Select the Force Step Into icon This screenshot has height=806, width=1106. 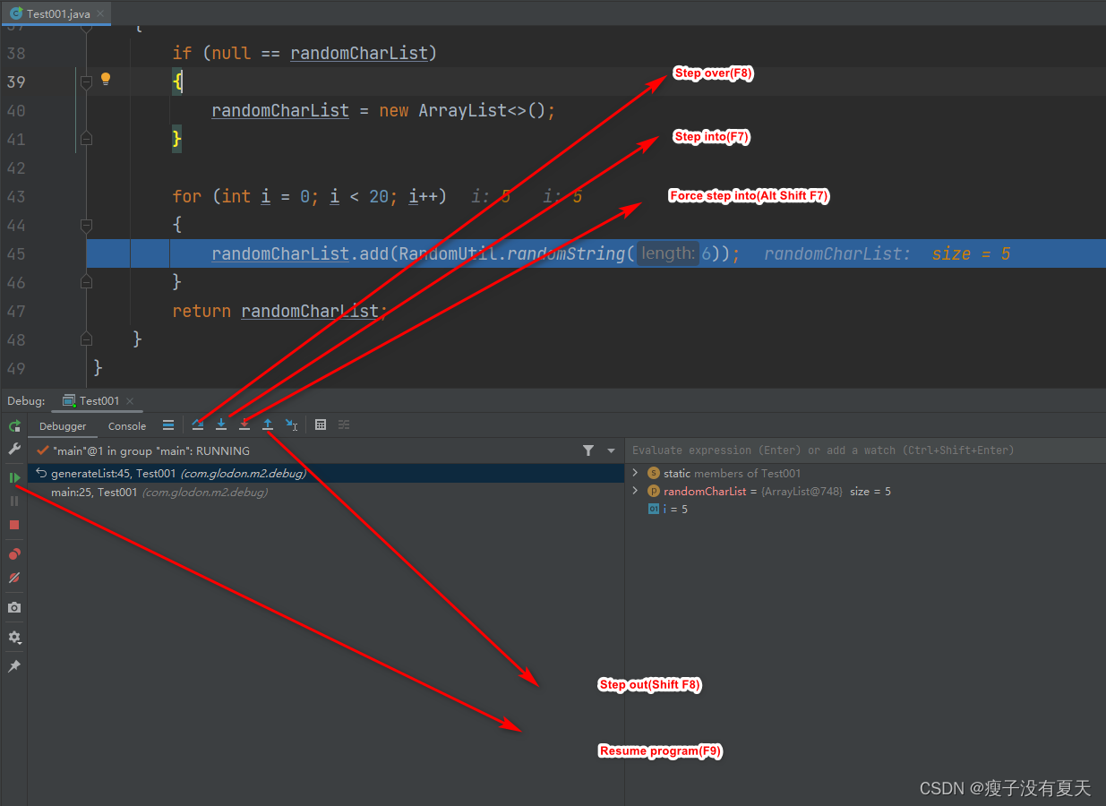click(x=244, y=424)
